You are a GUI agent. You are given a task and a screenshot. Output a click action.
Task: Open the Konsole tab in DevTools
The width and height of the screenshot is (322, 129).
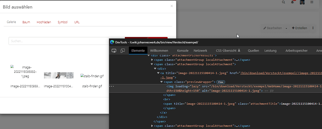pos(183,51)
